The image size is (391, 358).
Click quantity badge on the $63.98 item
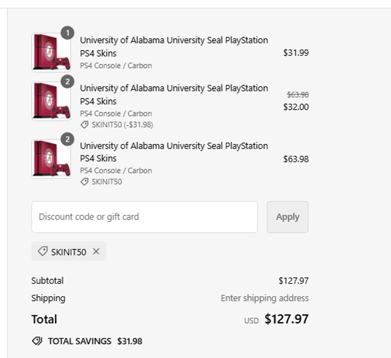tap(68, 139)
